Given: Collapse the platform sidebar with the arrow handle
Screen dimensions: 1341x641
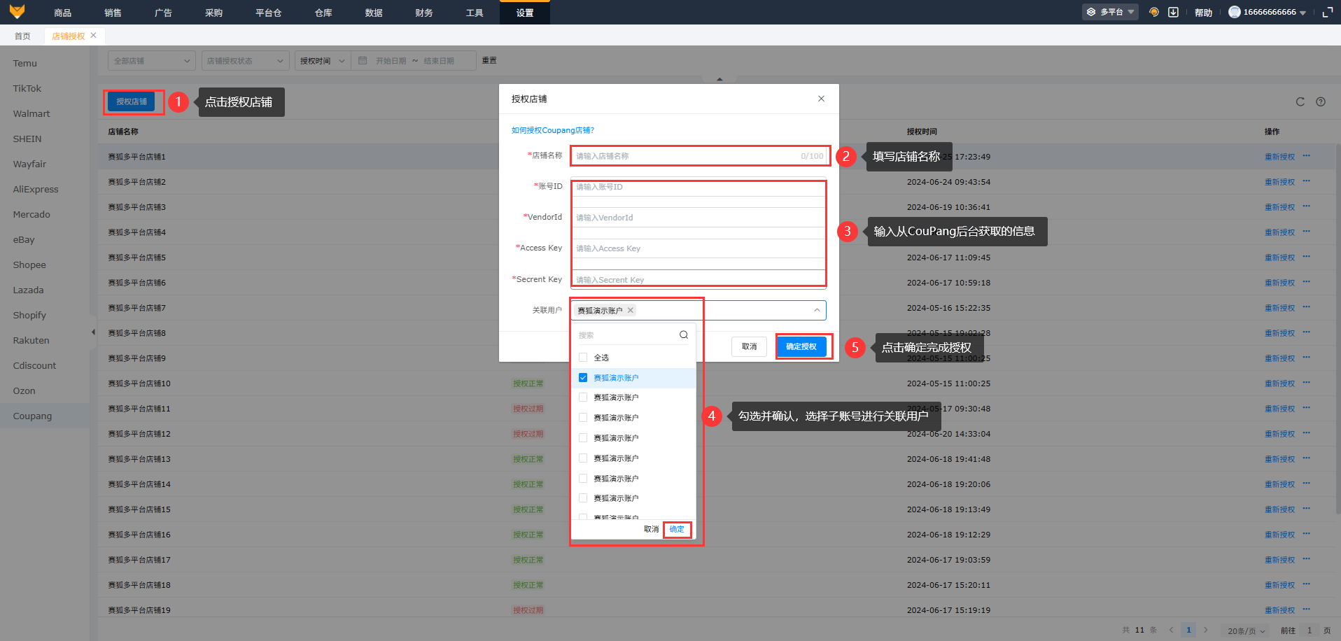Looking at the screenshot, I should (x=93, y=332).
